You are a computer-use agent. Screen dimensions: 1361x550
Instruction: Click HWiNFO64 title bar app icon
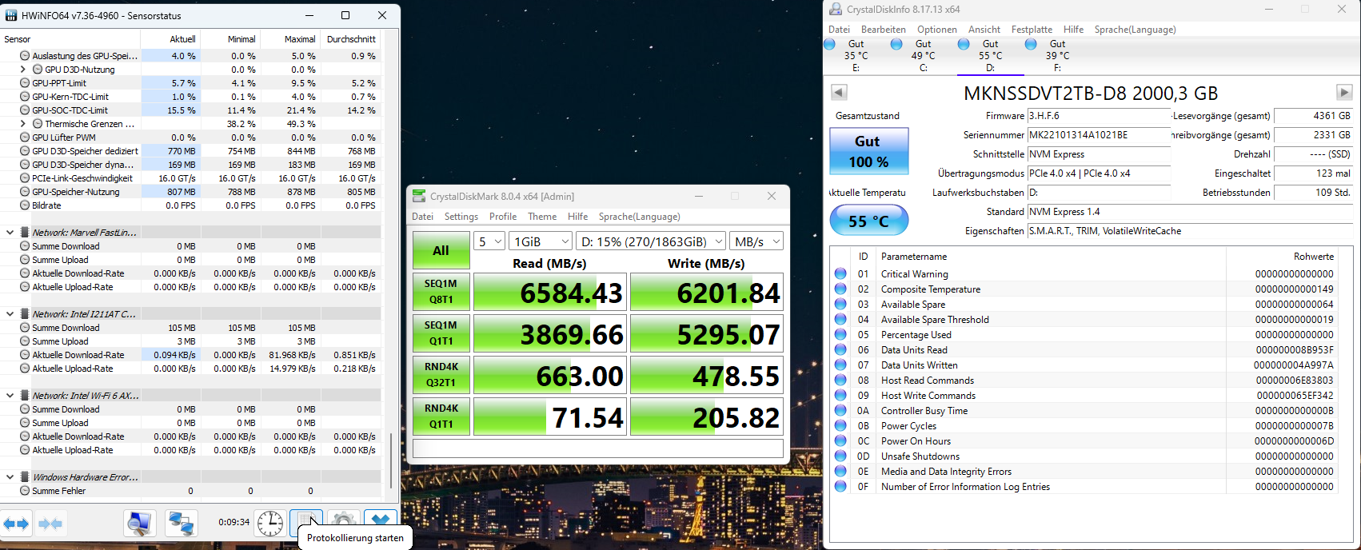click(x=11, y=15)
